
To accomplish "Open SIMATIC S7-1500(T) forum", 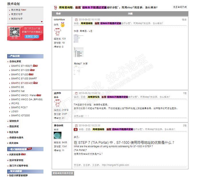I will point(22,66).
